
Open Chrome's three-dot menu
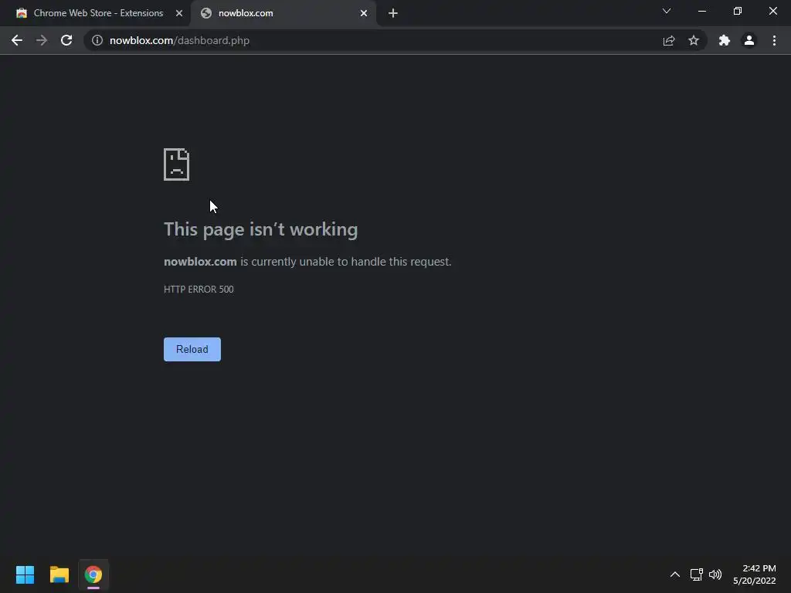coord(774,40)
